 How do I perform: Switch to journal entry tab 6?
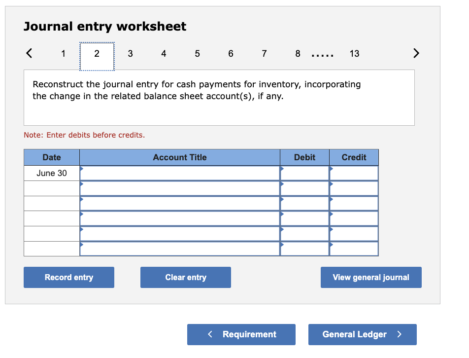point(231,54)
